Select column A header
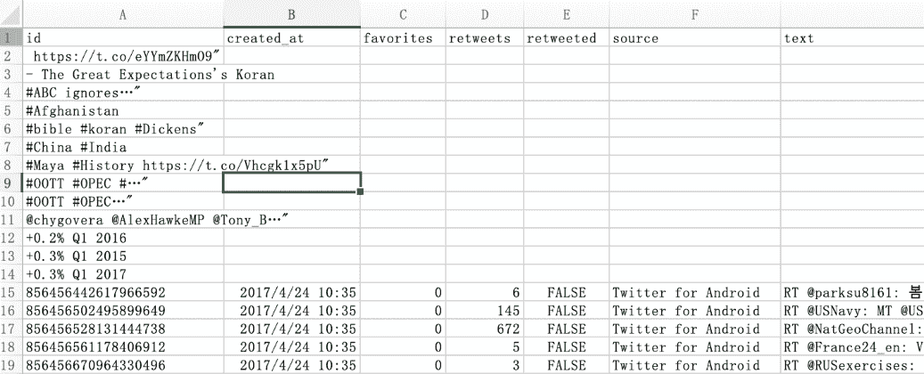 [122, 14]
